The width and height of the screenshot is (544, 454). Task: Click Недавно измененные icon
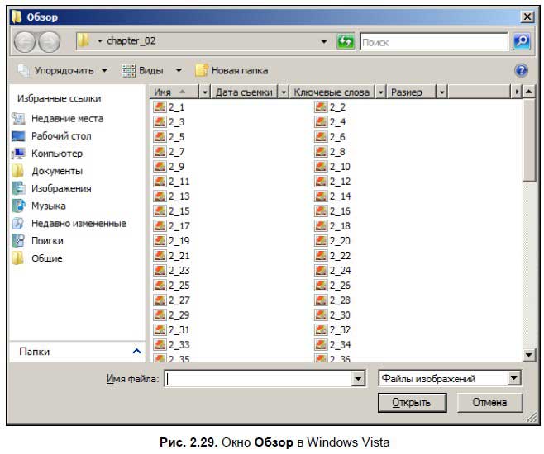[18, 224]
